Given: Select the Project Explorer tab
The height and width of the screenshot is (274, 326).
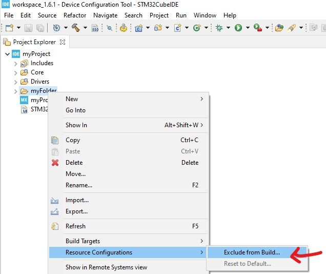Looking at the screenshot, I should tap(34, 42).
